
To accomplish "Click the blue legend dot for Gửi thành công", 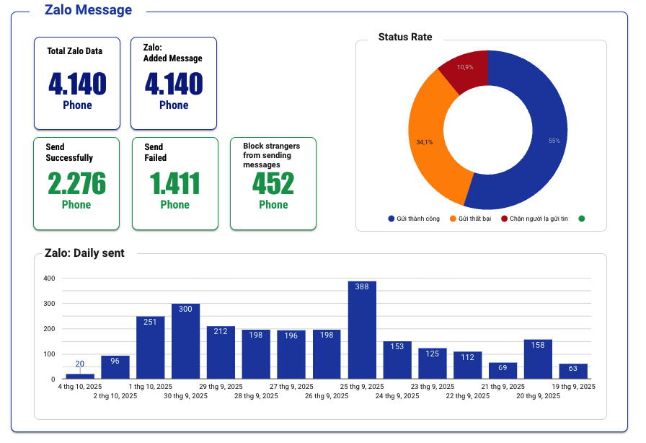I will (x=391, y=219).
